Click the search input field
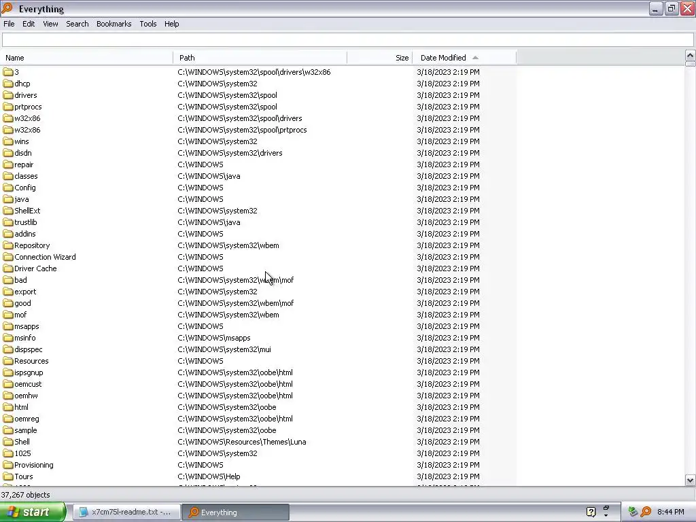Screen dimensions: 696x522 (x=347, y=40)
